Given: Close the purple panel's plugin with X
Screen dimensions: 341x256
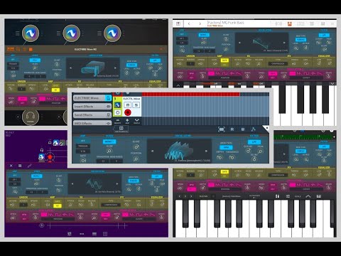Looking at the screenshot, I should click(x=11, y=166).
